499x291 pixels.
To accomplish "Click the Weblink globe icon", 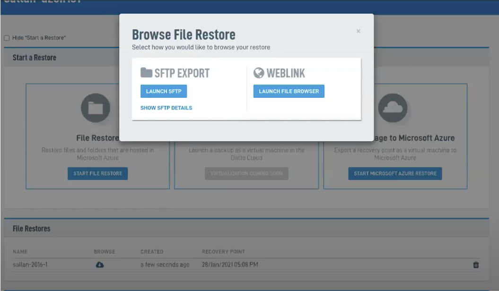I will 259,73.
